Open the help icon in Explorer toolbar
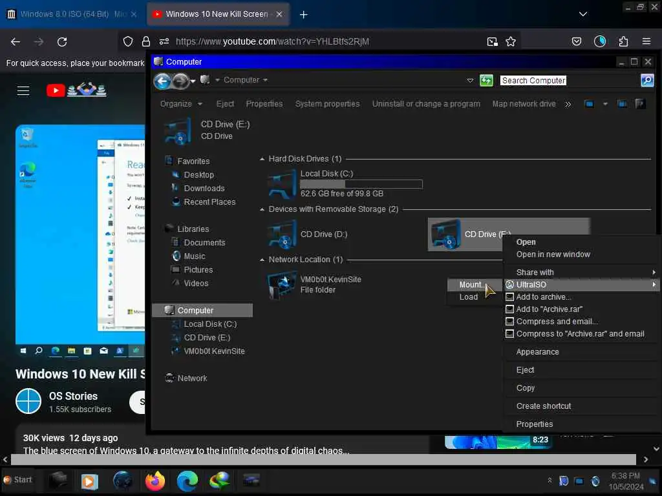This screenshot has height=496, width=662. (x=641, y=104)
